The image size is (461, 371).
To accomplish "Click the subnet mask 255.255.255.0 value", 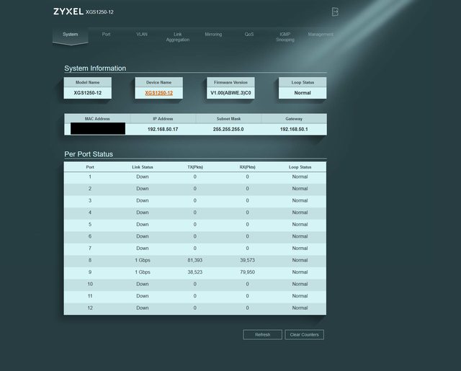I will [228, 129].
